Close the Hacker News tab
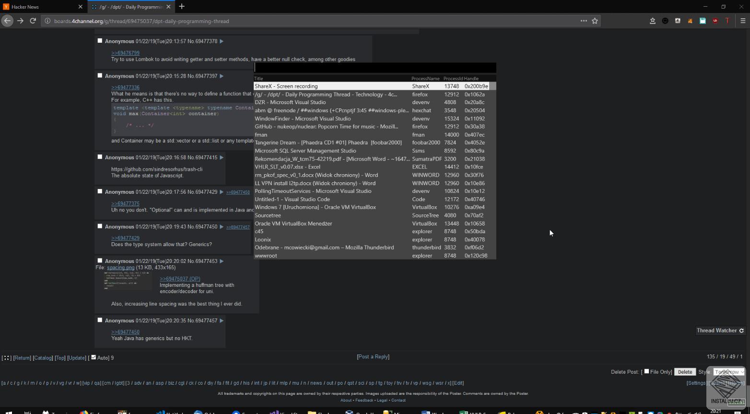The image size is (750, 414). point(80,7)
